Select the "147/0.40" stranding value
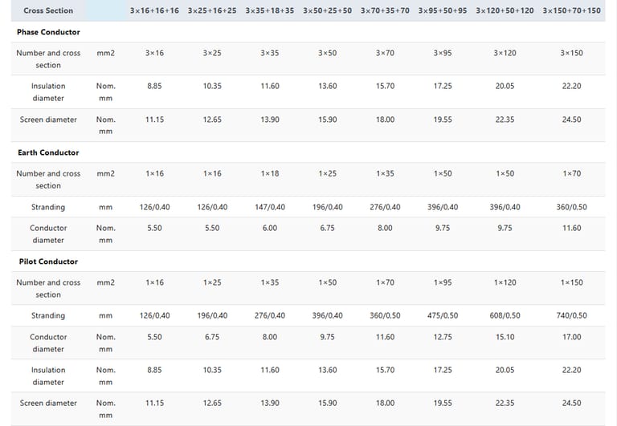The height and width of the screenshot is (426, 617). pos(270,207)
